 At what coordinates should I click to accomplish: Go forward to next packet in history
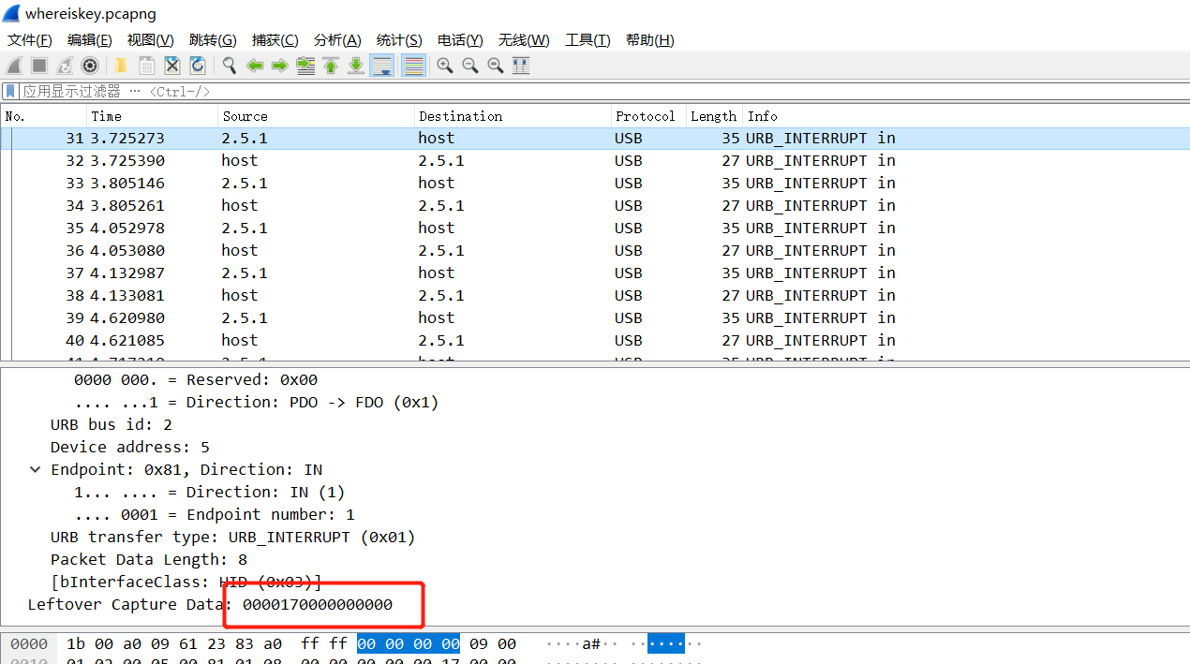[x=279, y=66]
